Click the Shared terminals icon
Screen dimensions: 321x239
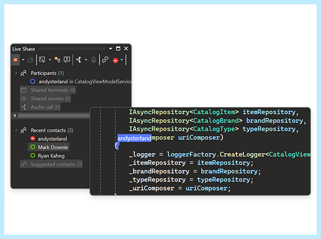24,90
